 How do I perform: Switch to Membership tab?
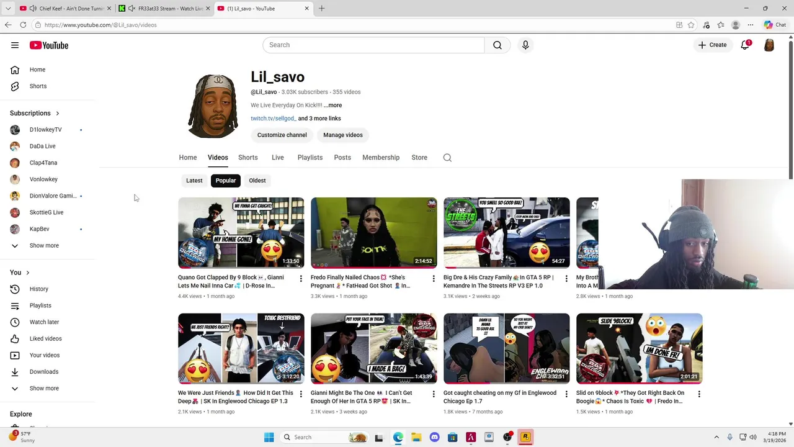pyautogui.click(x=381, y=158)
